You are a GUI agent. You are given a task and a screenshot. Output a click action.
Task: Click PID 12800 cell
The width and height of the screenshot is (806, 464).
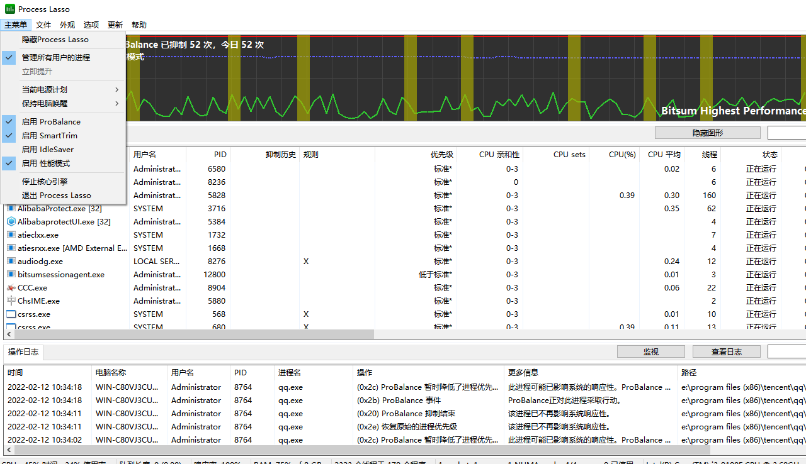[x=215, y=274]
